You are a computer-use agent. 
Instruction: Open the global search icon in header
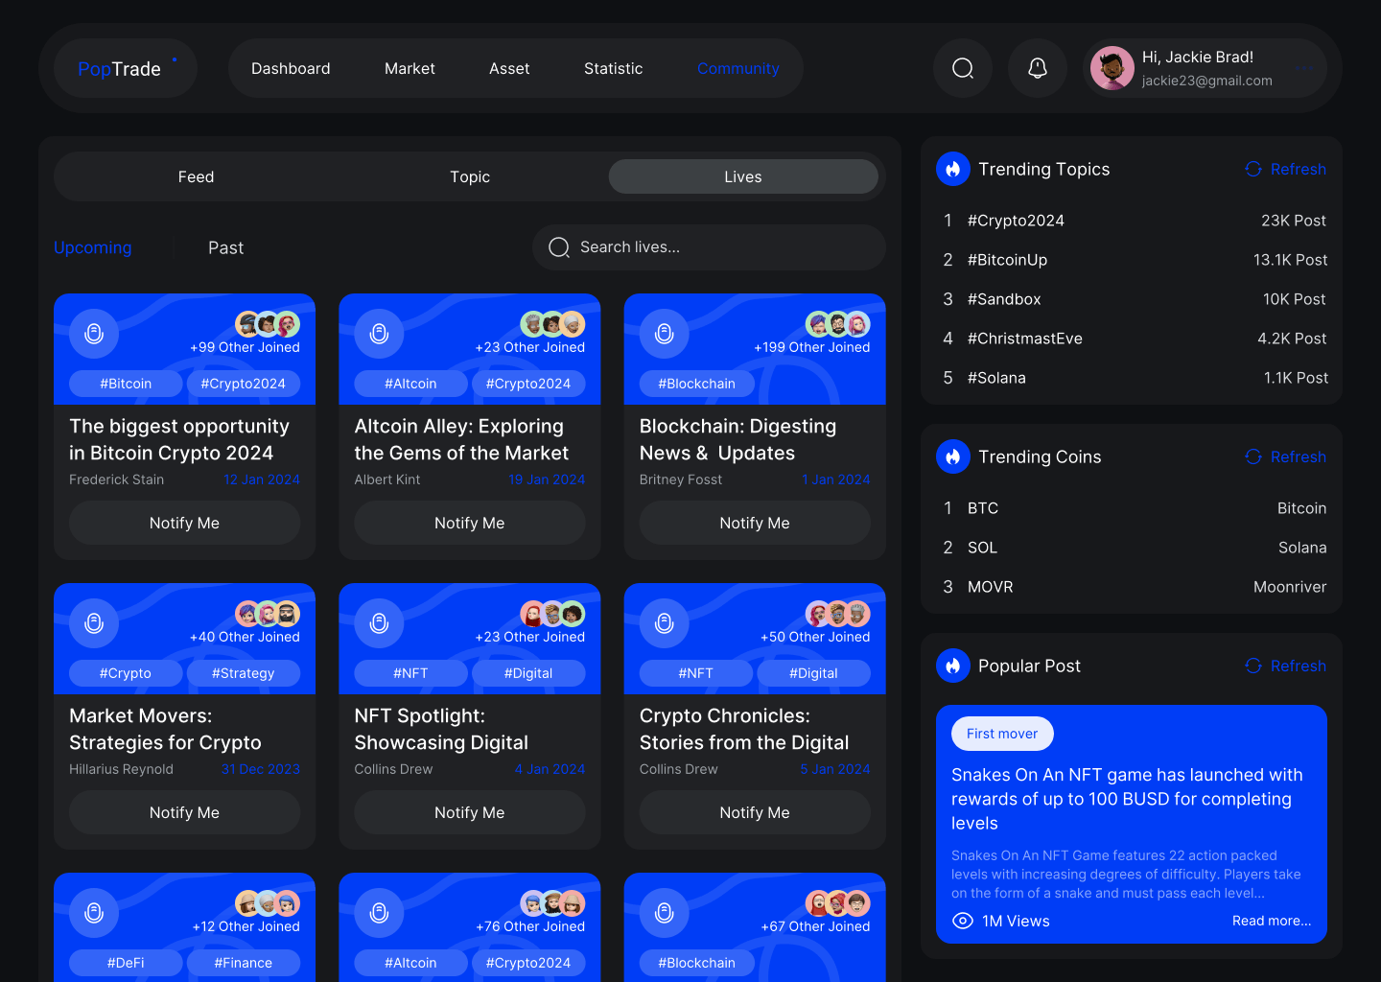[963, 68]
